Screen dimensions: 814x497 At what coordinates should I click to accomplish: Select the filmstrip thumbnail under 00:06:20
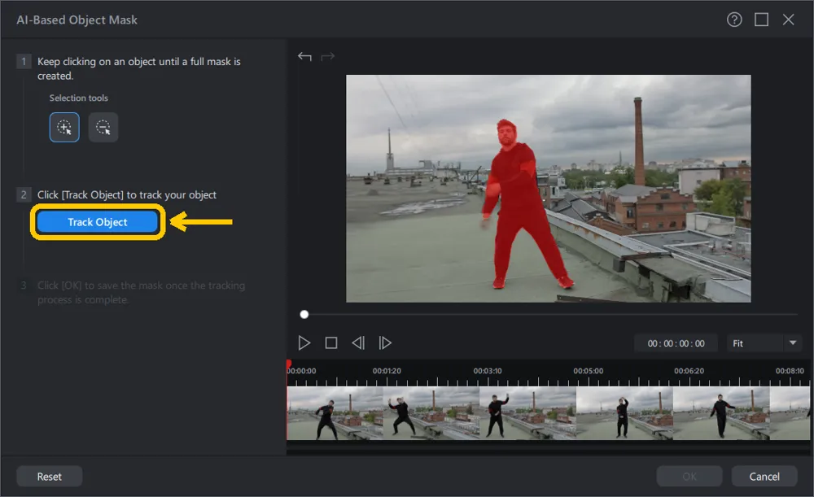click(721, 413)
